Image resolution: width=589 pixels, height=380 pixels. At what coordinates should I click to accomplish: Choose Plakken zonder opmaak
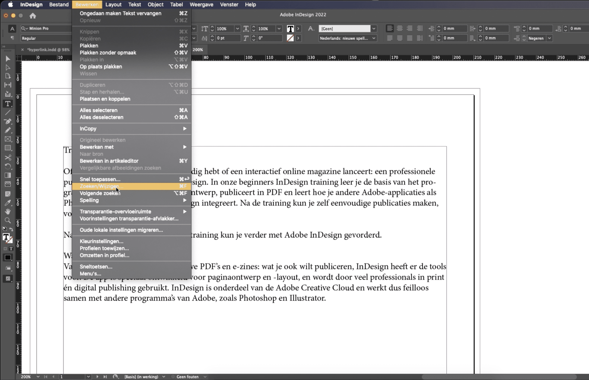tap(131, 53)
